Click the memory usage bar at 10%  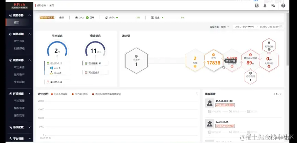click(125, 17)
